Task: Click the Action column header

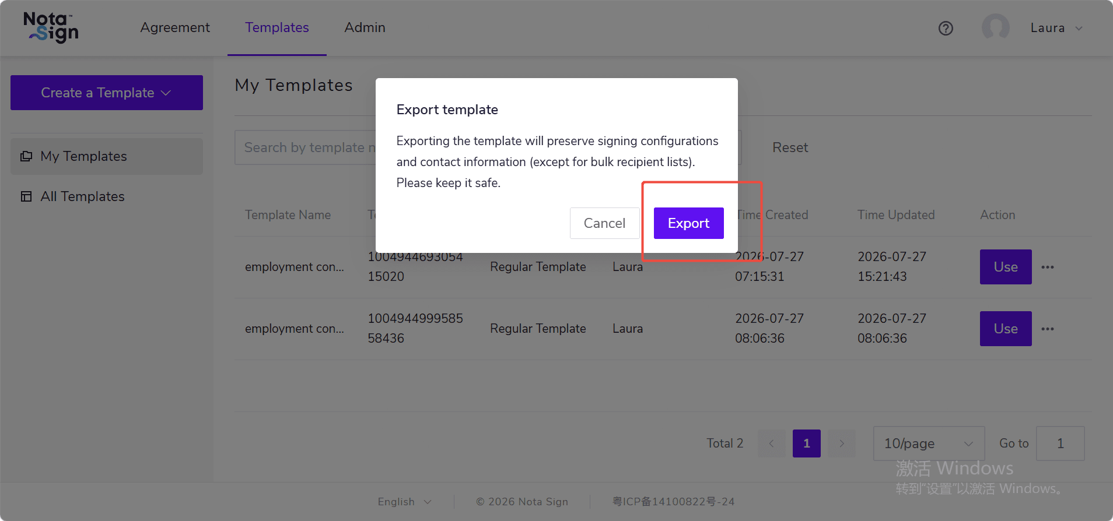Action: (x=998, y=215)
